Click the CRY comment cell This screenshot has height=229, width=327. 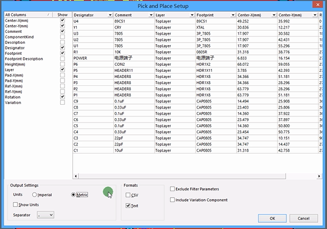134,27
